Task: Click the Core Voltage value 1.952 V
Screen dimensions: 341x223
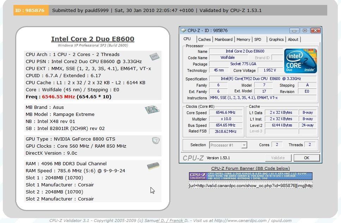Action: click(270, 70)
